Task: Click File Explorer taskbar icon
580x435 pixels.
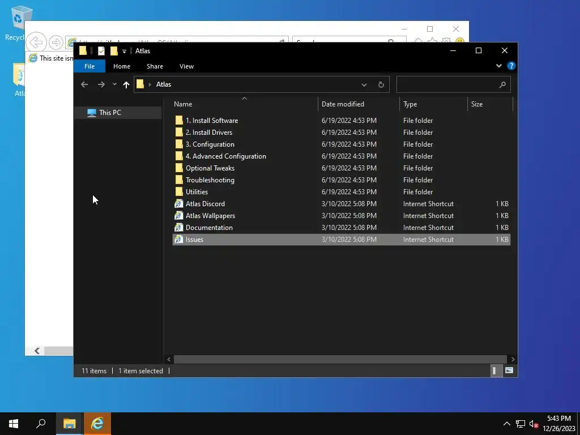Action: tap(69, 424)
